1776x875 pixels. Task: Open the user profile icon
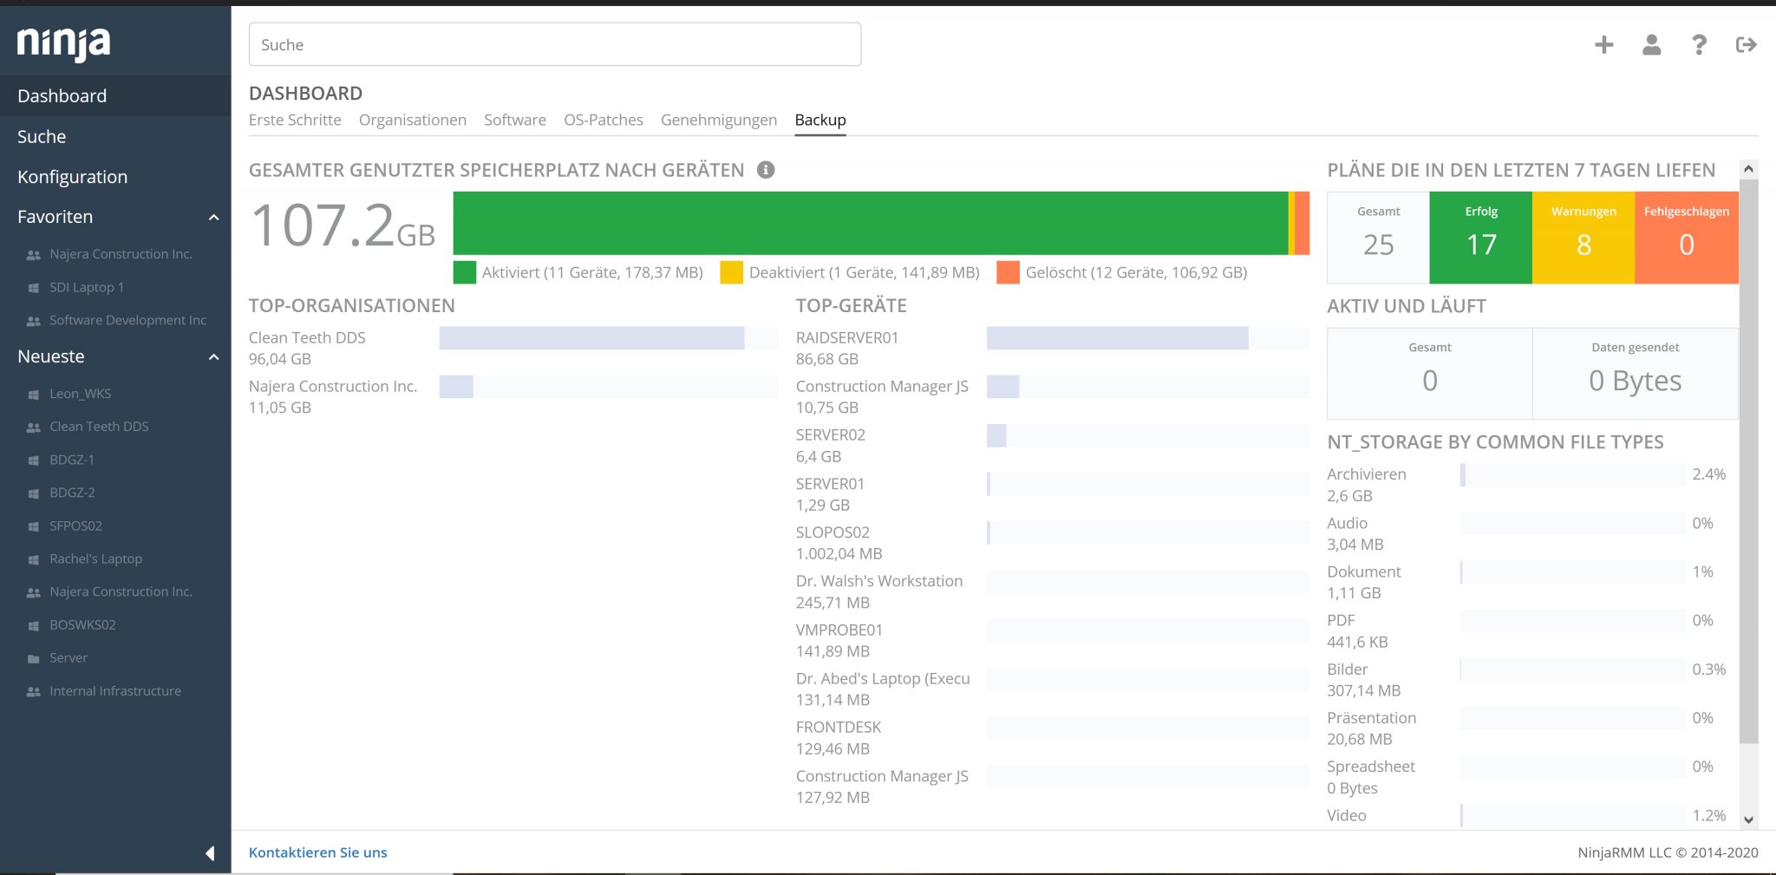pos(1652,44)
